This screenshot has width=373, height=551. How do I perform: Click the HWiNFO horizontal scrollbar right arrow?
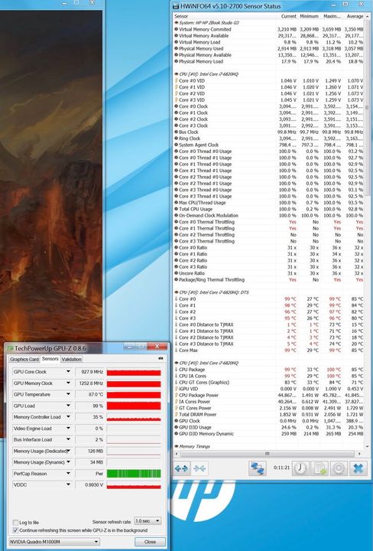pyautogui.click(x=360, y=454)
